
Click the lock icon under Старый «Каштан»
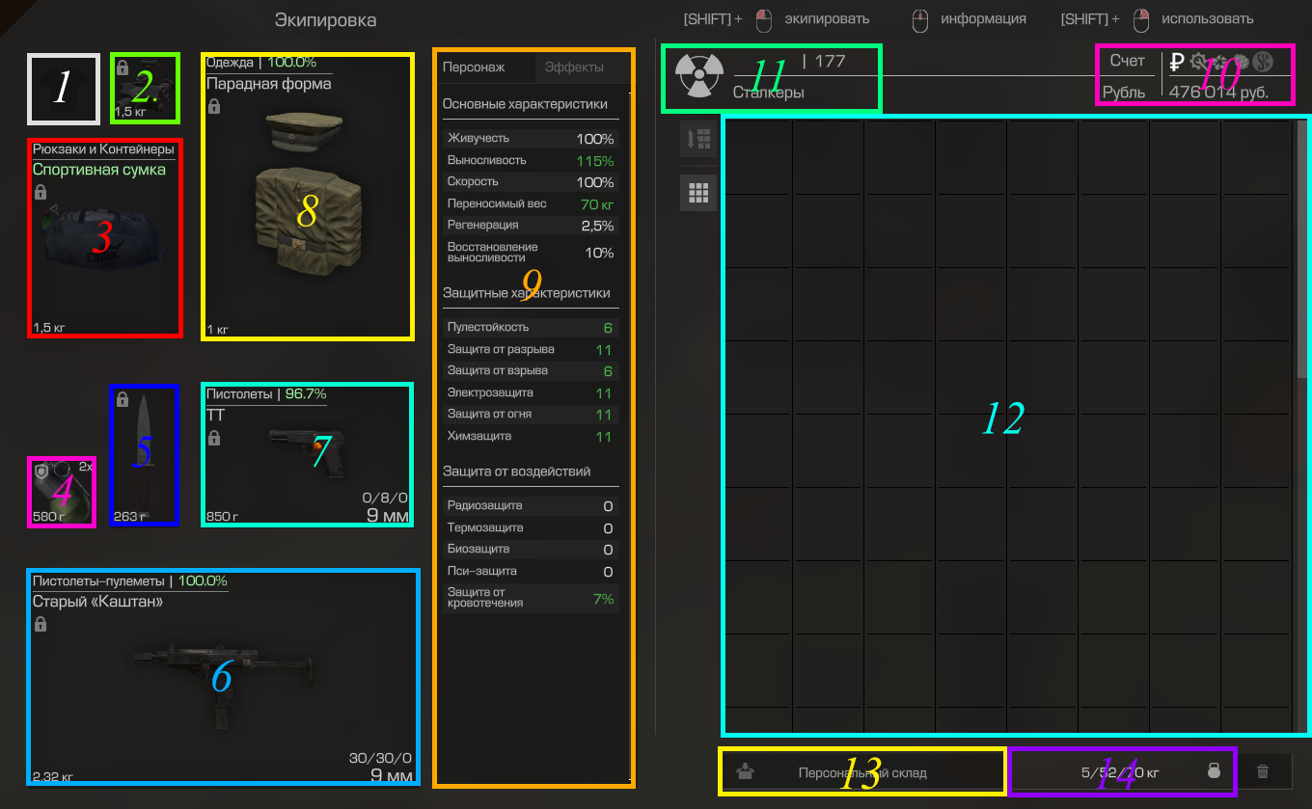pos(41,624)
